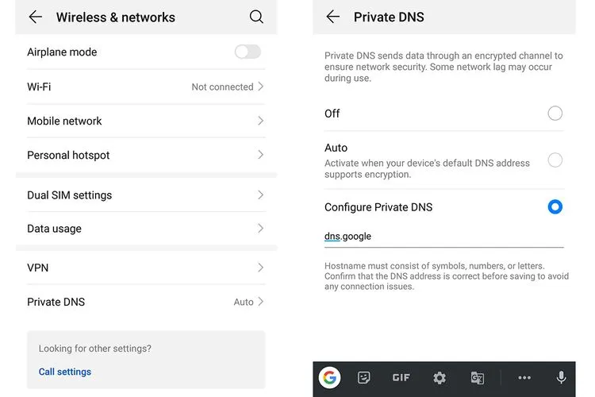This screenshot has height=397, width=595.
Task: Select the Off radio button
Action: [555, 114]
